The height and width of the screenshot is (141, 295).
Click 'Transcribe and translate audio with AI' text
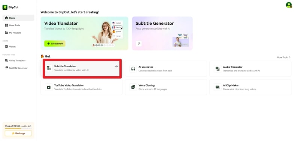pyautogui.click(x=241, y=71)
